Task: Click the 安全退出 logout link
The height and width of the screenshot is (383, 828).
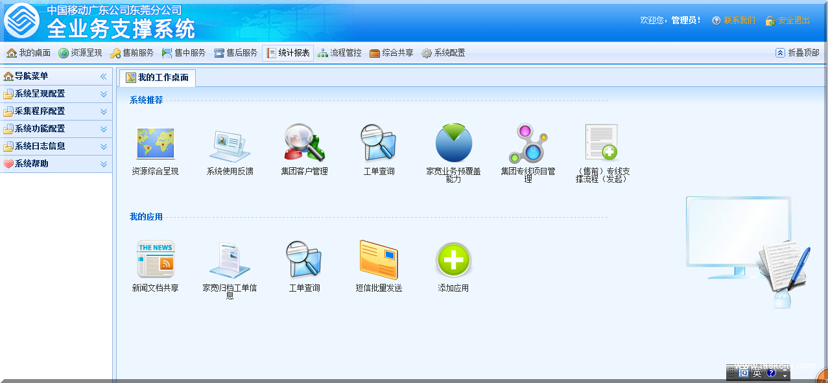Action: click(x=794, y=21)
